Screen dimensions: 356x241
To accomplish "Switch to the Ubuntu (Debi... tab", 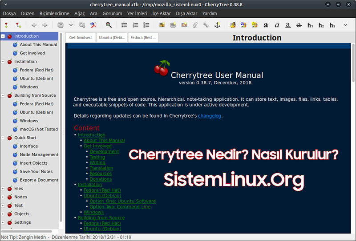I will [112, 38].
